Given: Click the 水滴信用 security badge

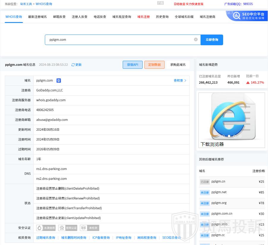Looking at the screenshot, I should (46, 228).
